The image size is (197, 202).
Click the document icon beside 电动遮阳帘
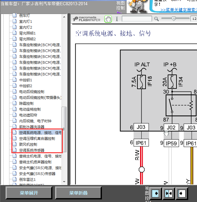tap(15, 115)
